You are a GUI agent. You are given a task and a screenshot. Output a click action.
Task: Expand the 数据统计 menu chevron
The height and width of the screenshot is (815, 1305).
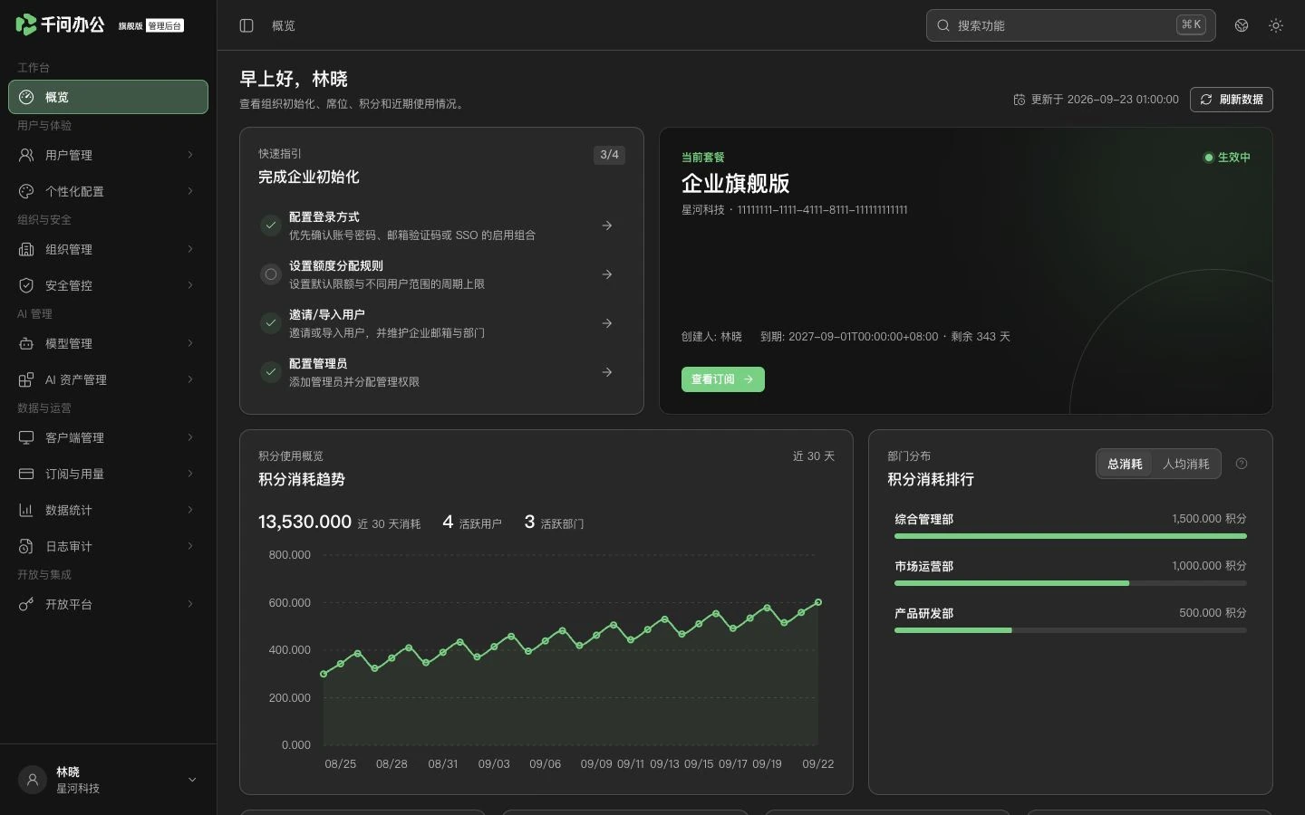190,510
